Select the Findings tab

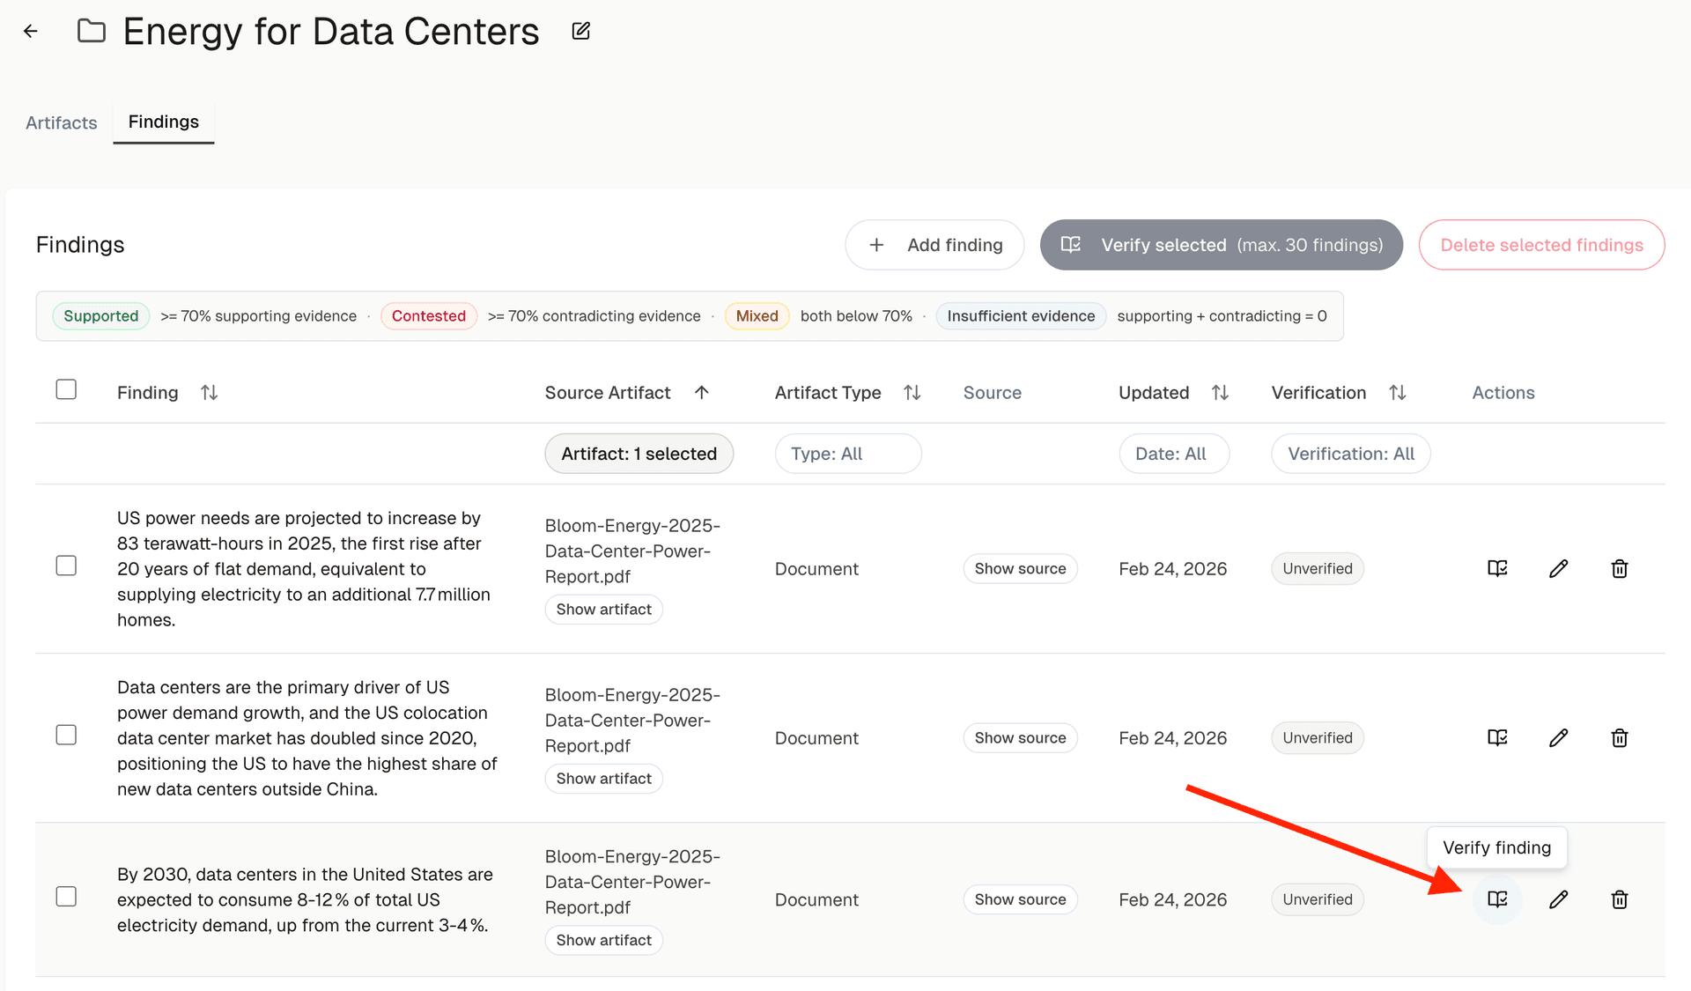tap(164, 122)
